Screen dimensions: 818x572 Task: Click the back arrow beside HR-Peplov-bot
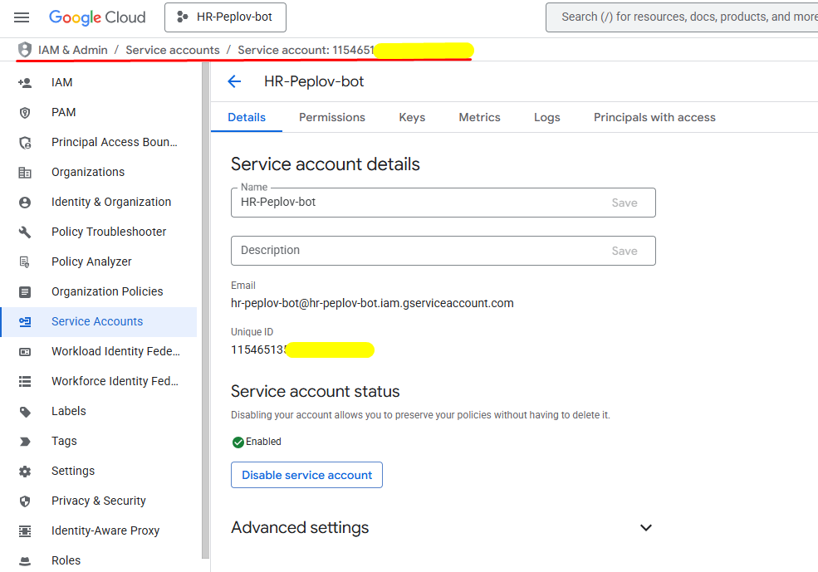(234, 81)
